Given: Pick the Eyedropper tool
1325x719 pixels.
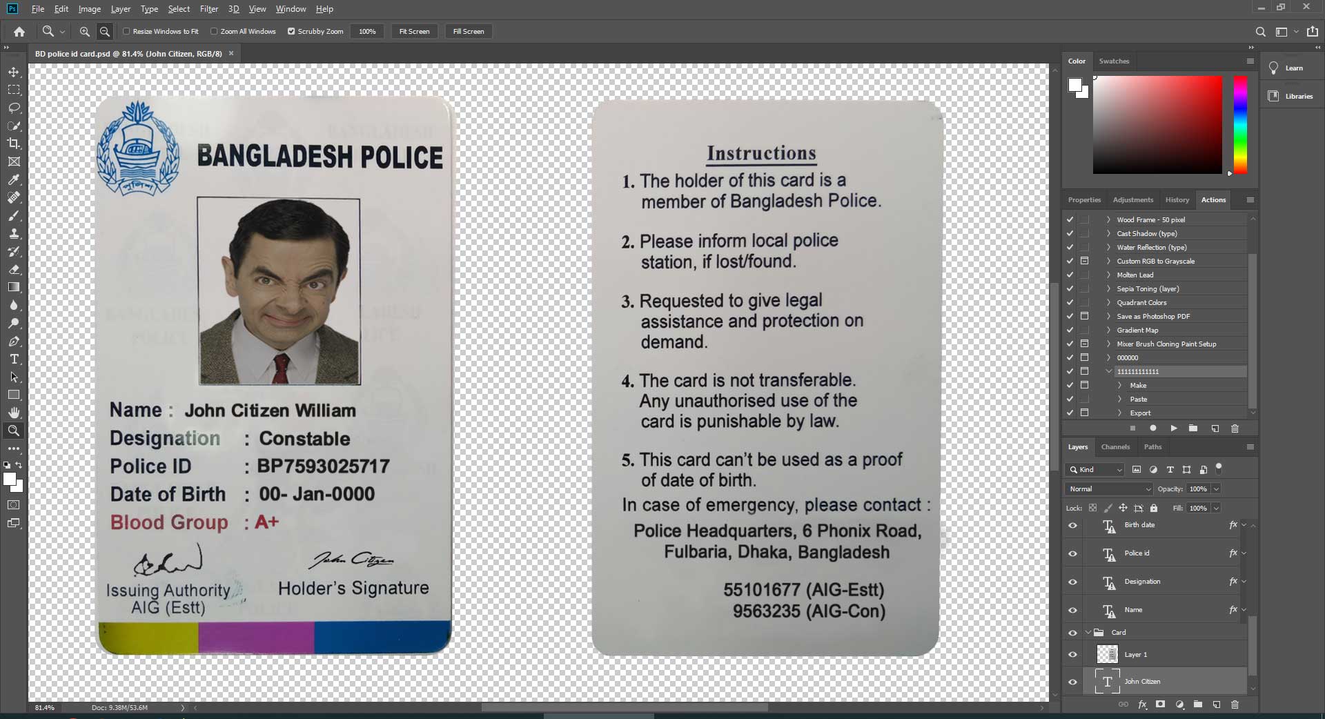Looking at the screenshot, I should tap(14, 179).
